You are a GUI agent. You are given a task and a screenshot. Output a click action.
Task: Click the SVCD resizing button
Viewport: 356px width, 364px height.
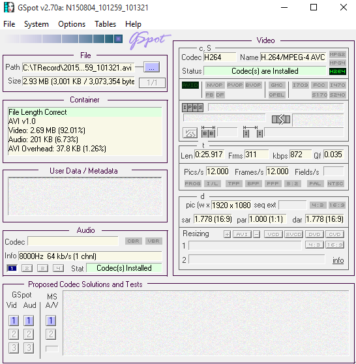[x=293, y=234]
